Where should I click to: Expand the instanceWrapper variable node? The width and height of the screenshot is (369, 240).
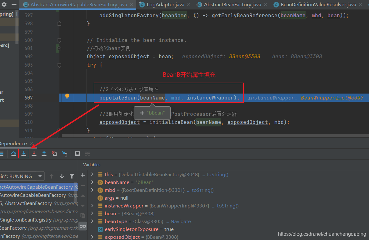[92, 206]
